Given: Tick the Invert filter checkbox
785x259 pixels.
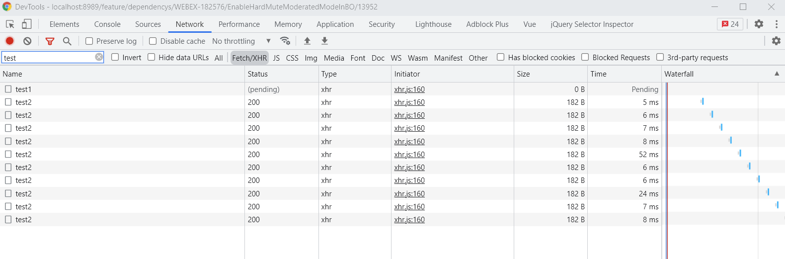Looking at the screenshot, I should 115,57.
